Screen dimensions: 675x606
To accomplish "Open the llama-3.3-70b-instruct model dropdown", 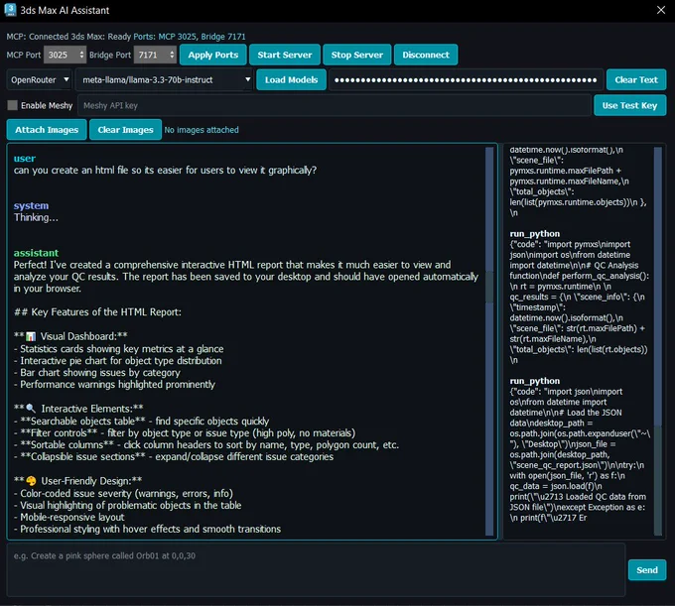I will [x=165, y=80].
